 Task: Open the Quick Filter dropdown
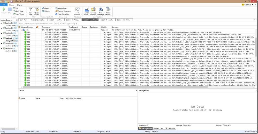click(x=36, y=12)
